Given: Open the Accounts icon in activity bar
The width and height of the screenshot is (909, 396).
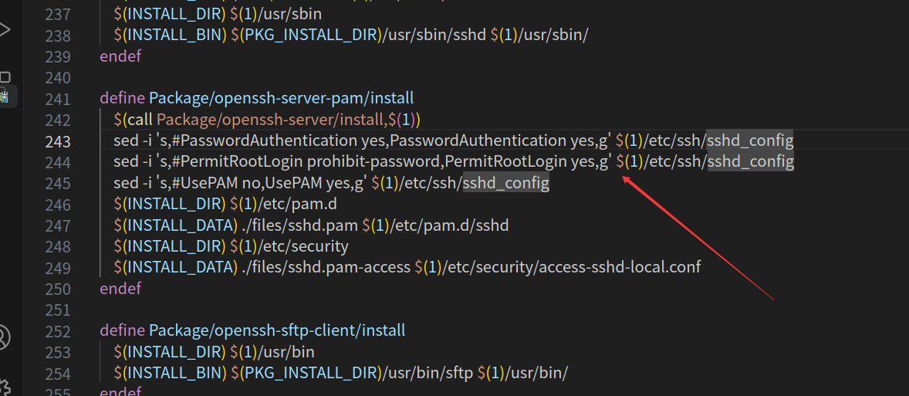Looking at the screenshot, I should (x=4, y=337).
